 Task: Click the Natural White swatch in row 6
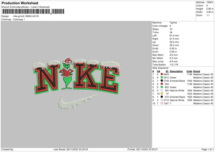162,90
